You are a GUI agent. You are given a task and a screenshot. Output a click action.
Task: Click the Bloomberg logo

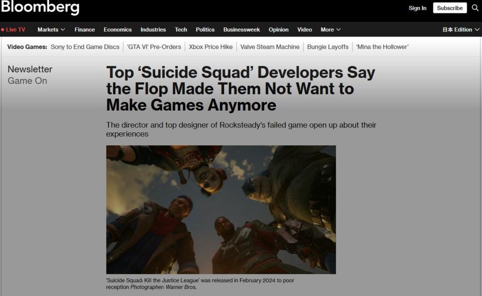(40, 7)
